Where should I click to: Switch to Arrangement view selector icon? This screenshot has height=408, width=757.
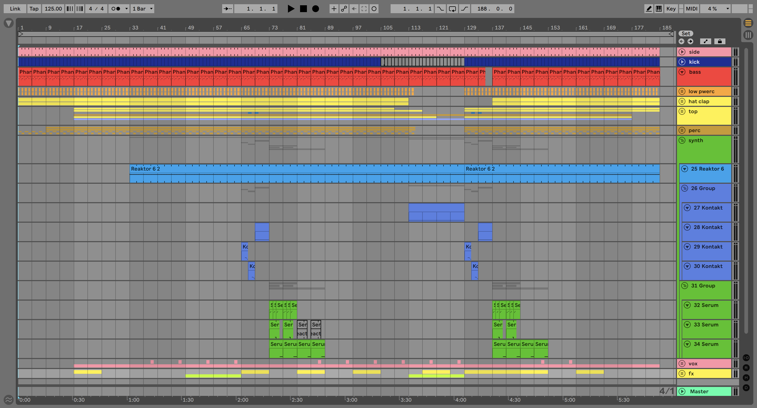click(x=748, y=23)
